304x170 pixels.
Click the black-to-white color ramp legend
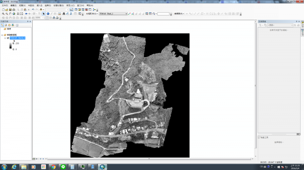[11, 45]
